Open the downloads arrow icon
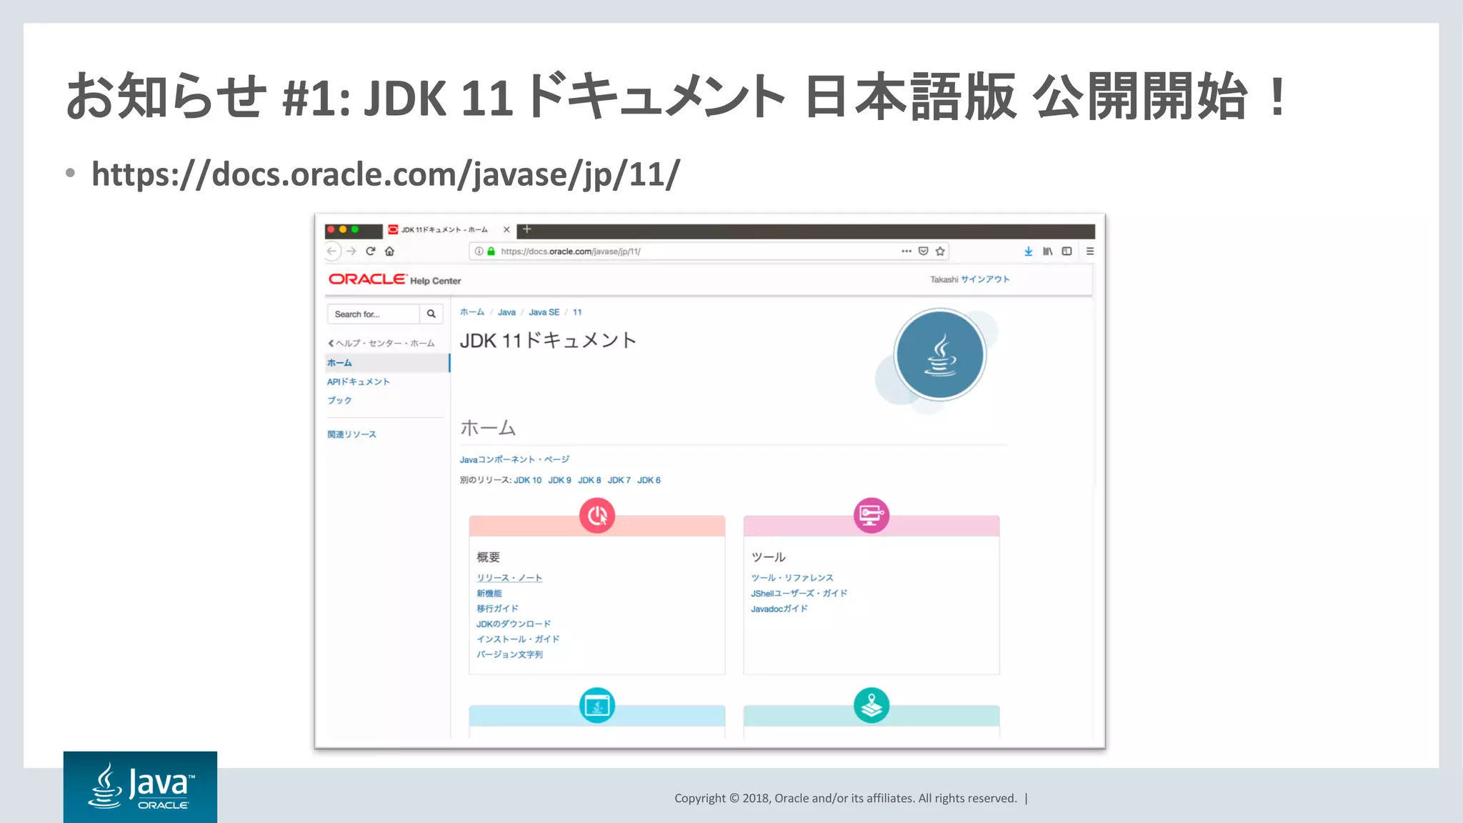Viewport: 1463px width, 823px height. [x=1028, y=251]
